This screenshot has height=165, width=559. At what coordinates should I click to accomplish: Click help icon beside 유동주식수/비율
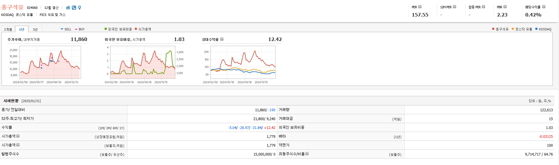pos(307,154)
